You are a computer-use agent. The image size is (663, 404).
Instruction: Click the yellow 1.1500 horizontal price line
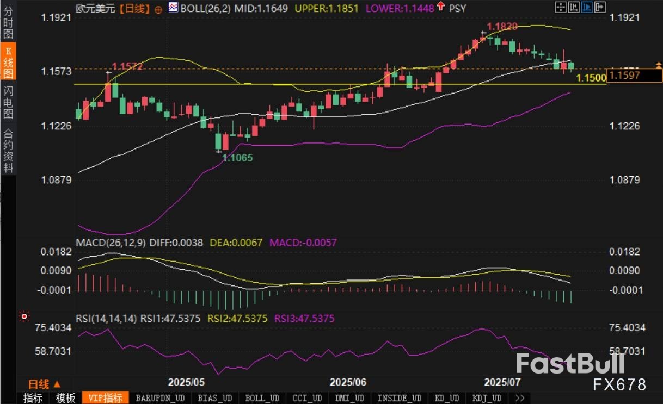point(327,84)
